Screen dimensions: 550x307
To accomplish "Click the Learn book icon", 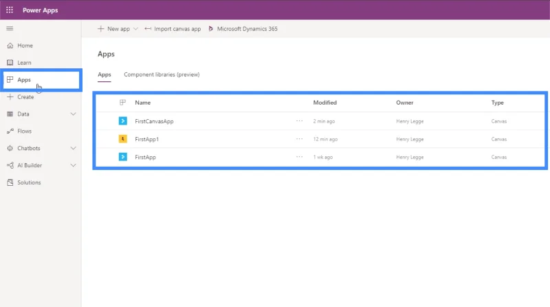I will coord(10,63).
